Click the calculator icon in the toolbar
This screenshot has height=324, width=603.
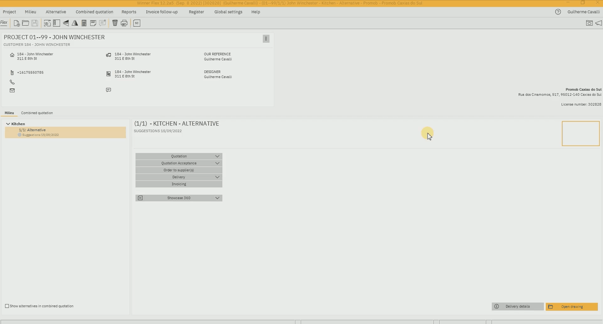(84, 23)
